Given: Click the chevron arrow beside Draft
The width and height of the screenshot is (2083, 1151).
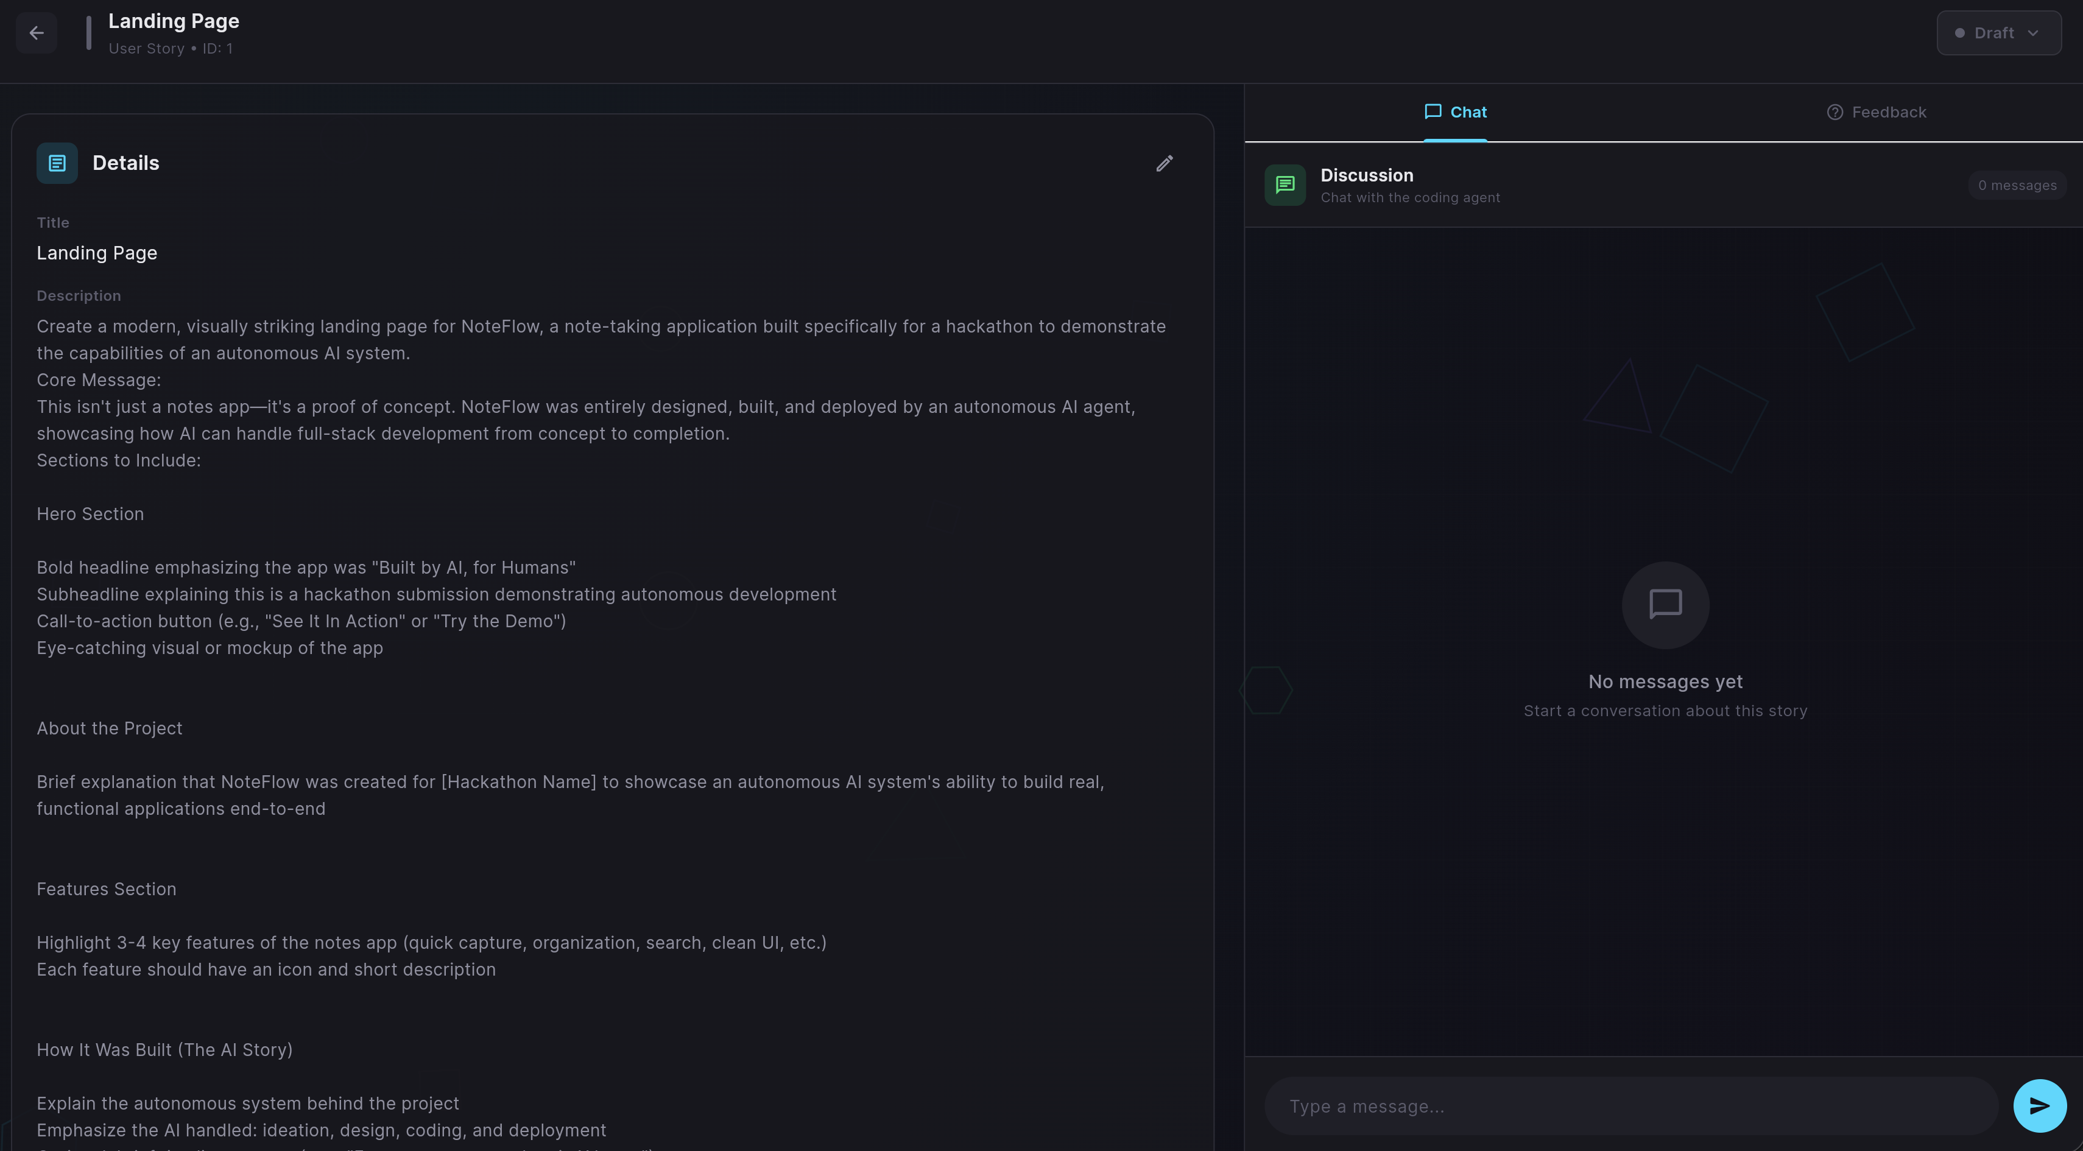Looking at the screenshot, I should click(2033, 33).
